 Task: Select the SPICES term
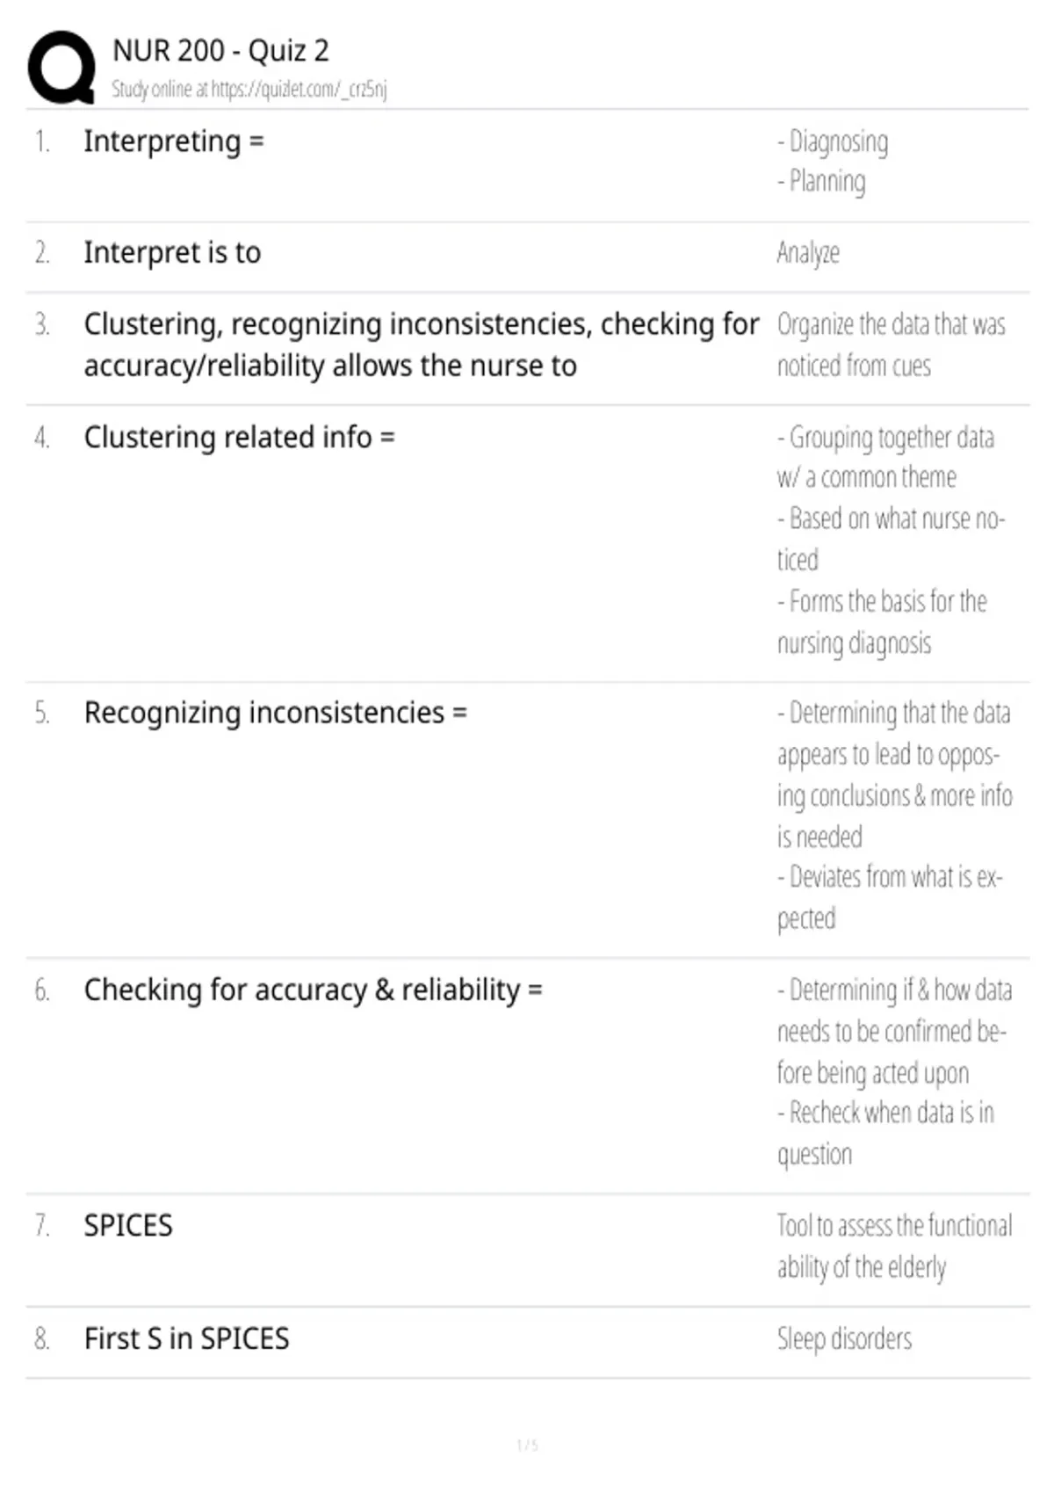(128, 1226)
